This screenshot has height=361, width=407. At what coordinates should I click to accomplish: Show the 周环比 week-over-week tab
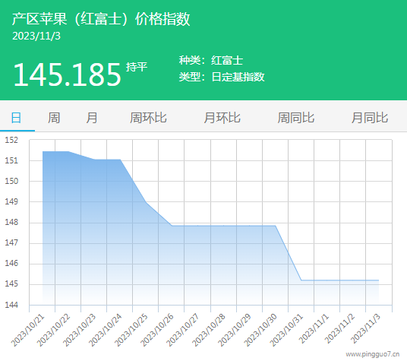click(148, 118)
